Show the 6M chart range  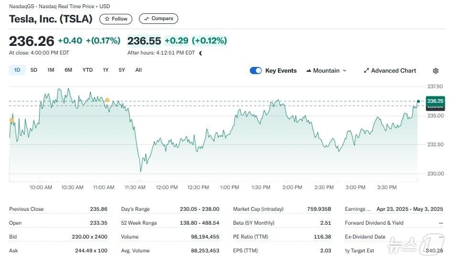click(x=68, y=70)
